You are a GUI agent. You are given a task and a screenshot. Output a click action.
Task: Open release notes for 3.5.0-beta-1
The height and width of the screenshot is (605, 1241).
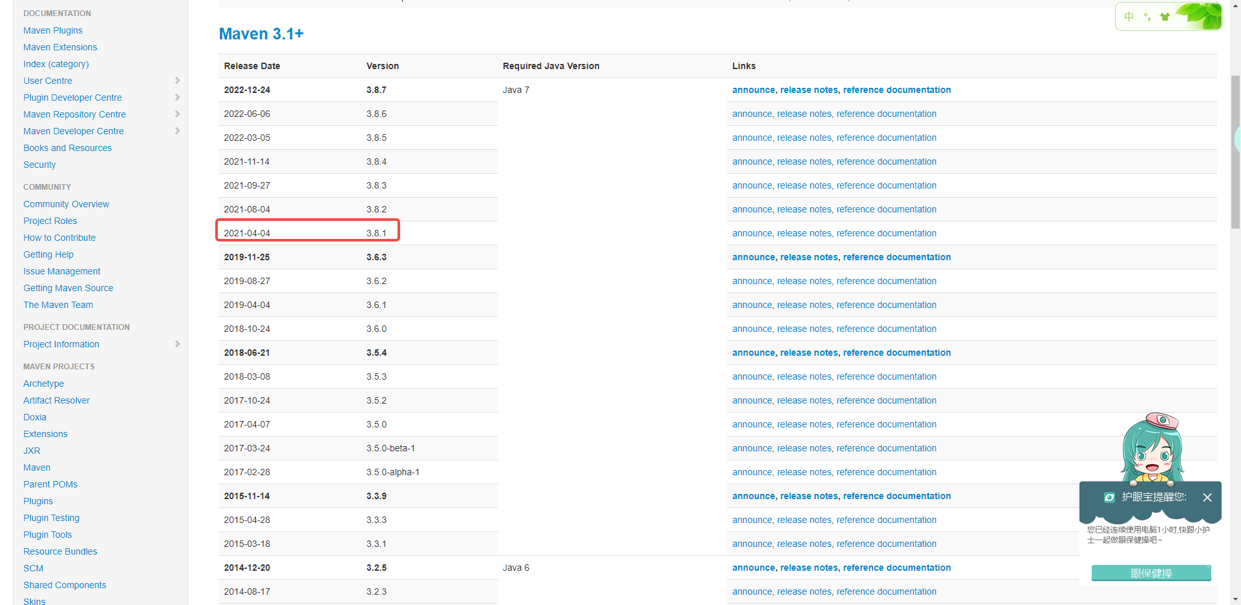click(804, 448)
